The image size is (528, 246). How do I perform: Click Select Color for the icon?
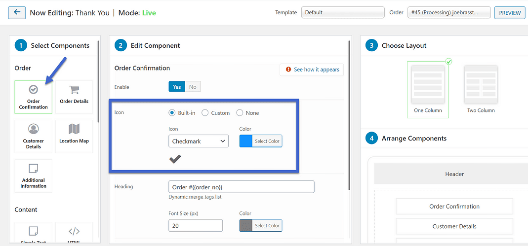pyautogui.click(x=267, y=141)
